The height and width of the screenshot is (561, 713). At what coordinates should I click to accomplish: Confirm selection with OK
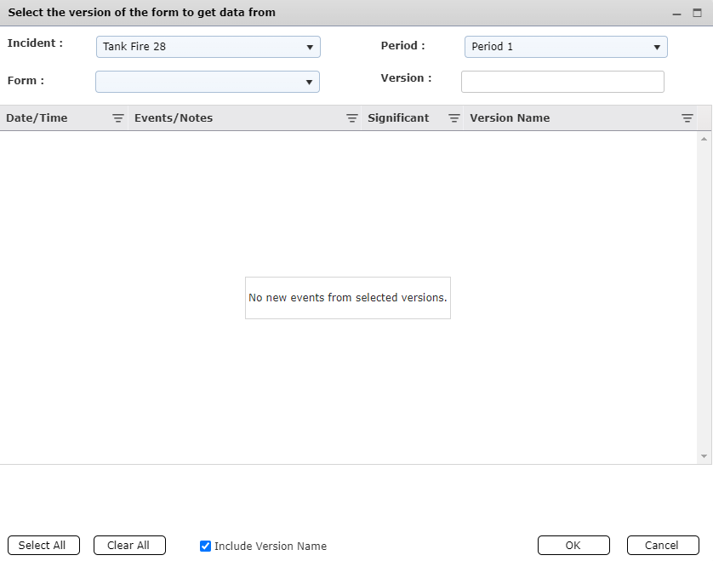(x=573, y=545)
